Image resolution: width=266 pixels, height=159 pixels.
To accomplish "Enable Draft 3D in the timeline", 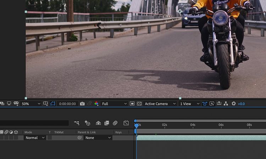I will coord(87,123).
